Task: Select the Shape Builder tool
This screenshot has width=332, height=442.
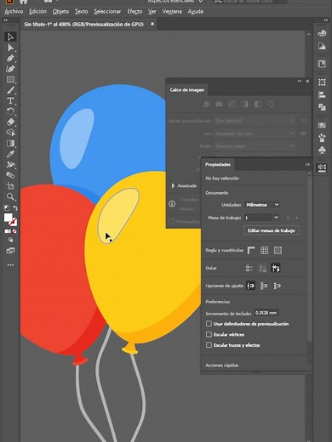Action: click(x=10, y=133)
